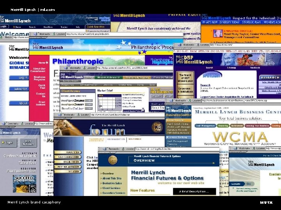Open WHAT'S NEW tab in orange diversity window
Screen dimensions: 281x210
point(210,22)
